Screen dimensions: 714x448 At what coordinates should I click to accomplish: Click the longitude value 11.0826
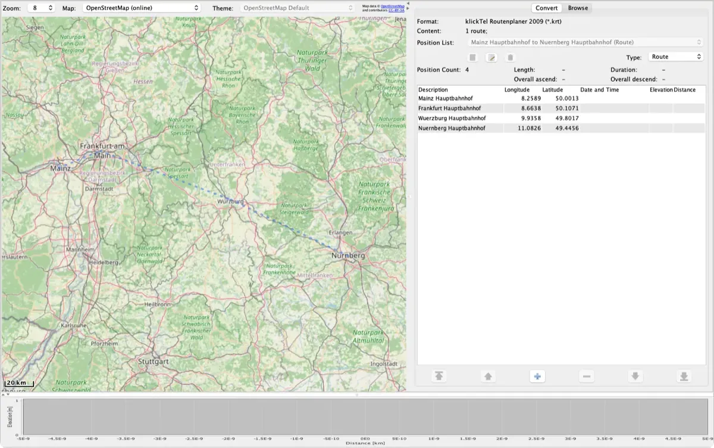point(529,128)
